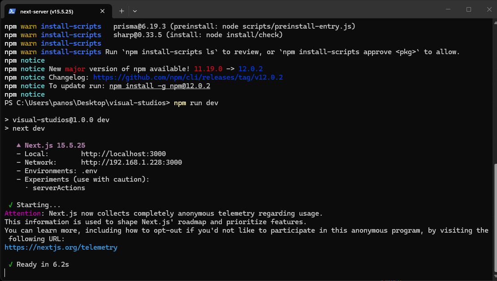Expand the new tab profile dropdown
Image resolution: width=497 pixels, height=281 pixels.
coord(135,11)
